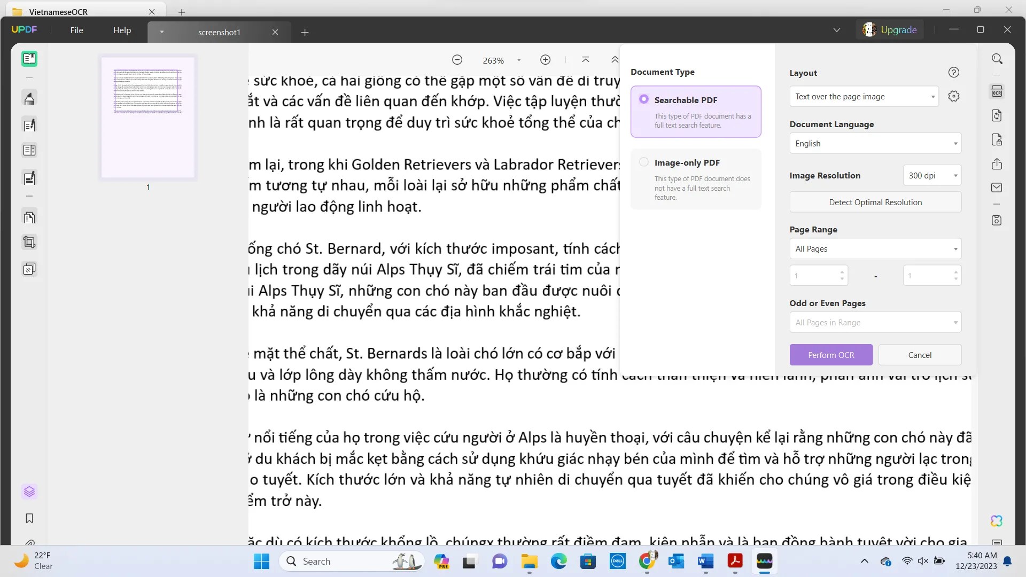Open the Document Language dropdown
This screenshot has height=577, width=1026.
coord(875,143)
